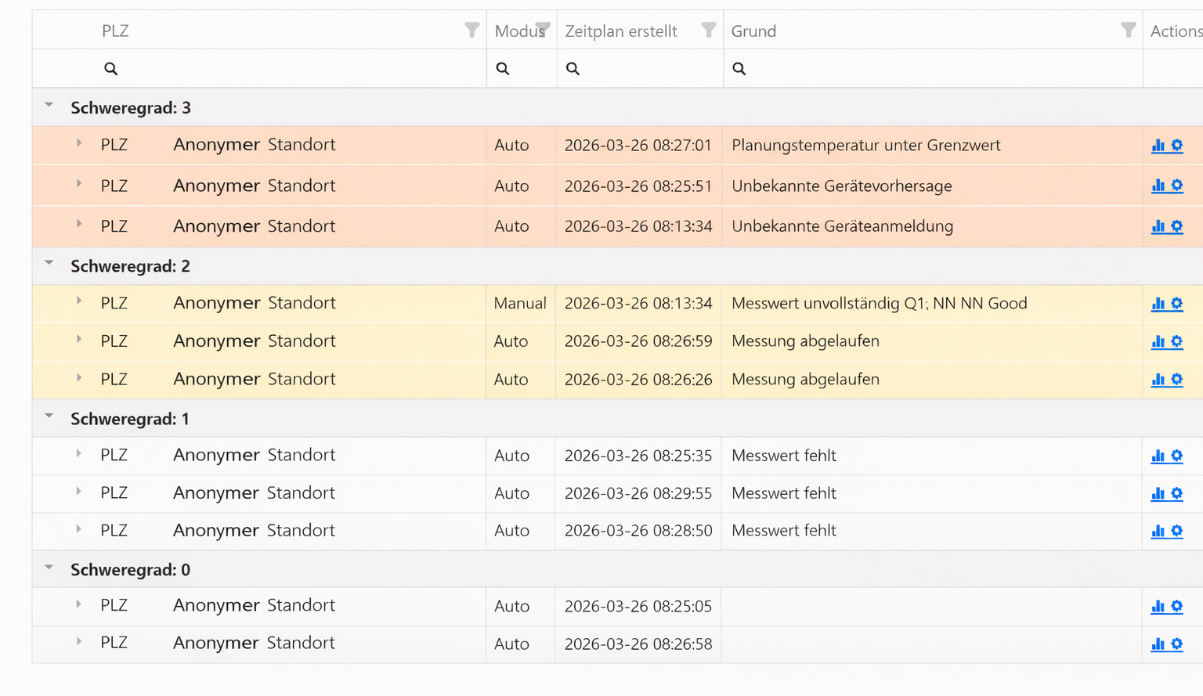Expand the row with Manual mode
Viewport: 1203px width, 696px height.
(x=79, y=301)
